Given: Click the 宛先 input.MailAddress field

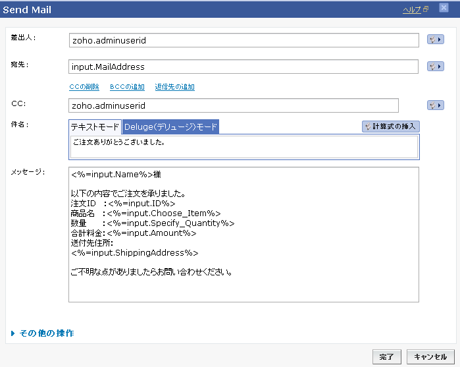Looking at the screenshot, I should pos(243,67).
